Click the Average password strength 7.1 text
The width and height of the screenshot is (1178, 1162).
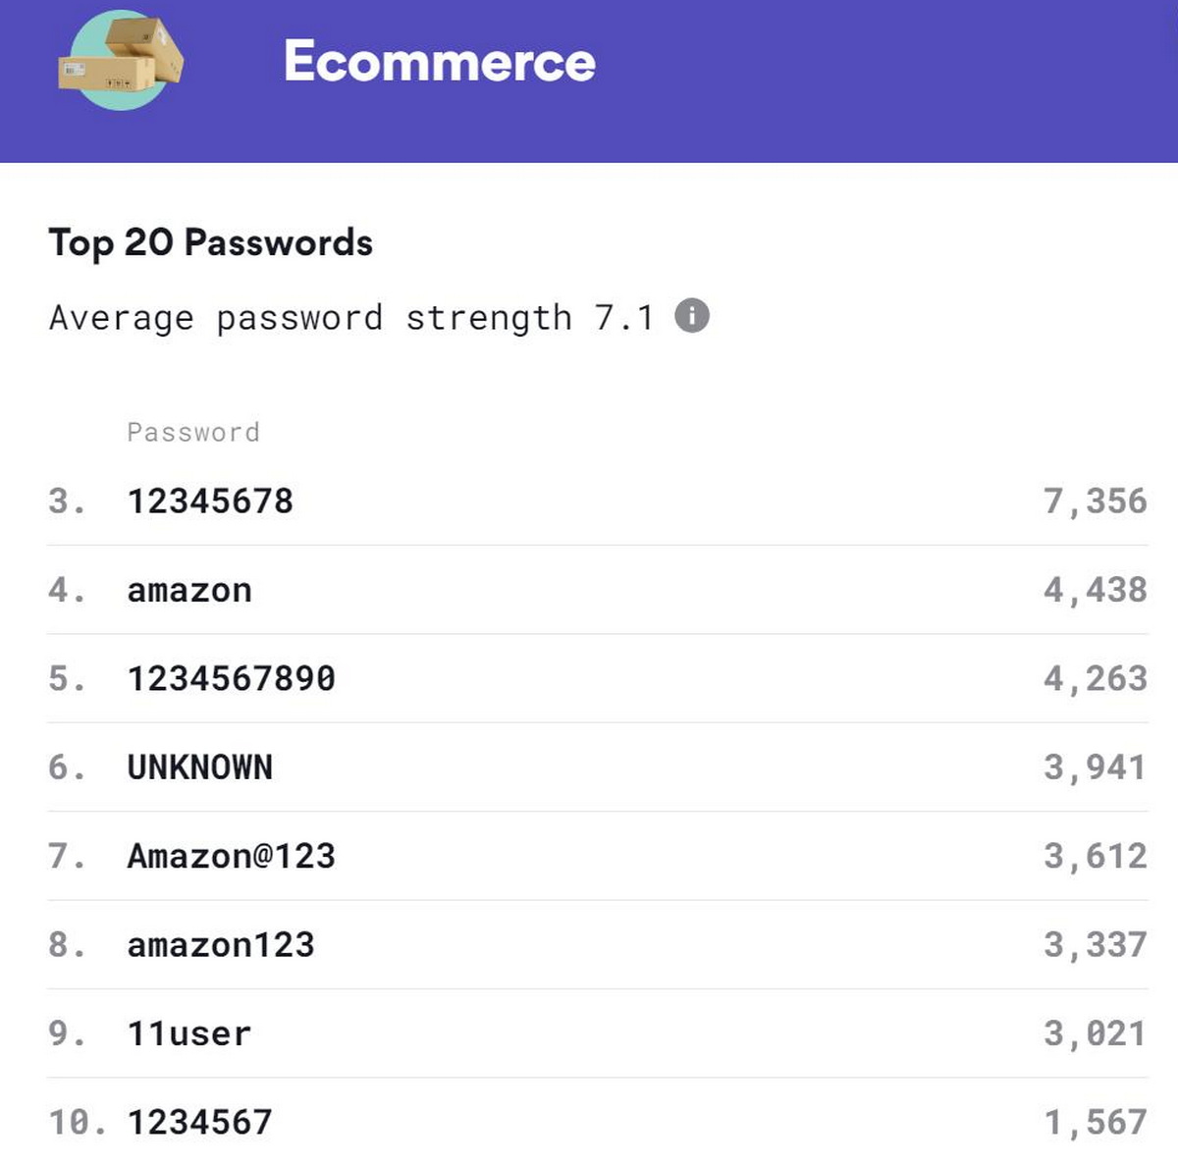[x=350, y=317]
